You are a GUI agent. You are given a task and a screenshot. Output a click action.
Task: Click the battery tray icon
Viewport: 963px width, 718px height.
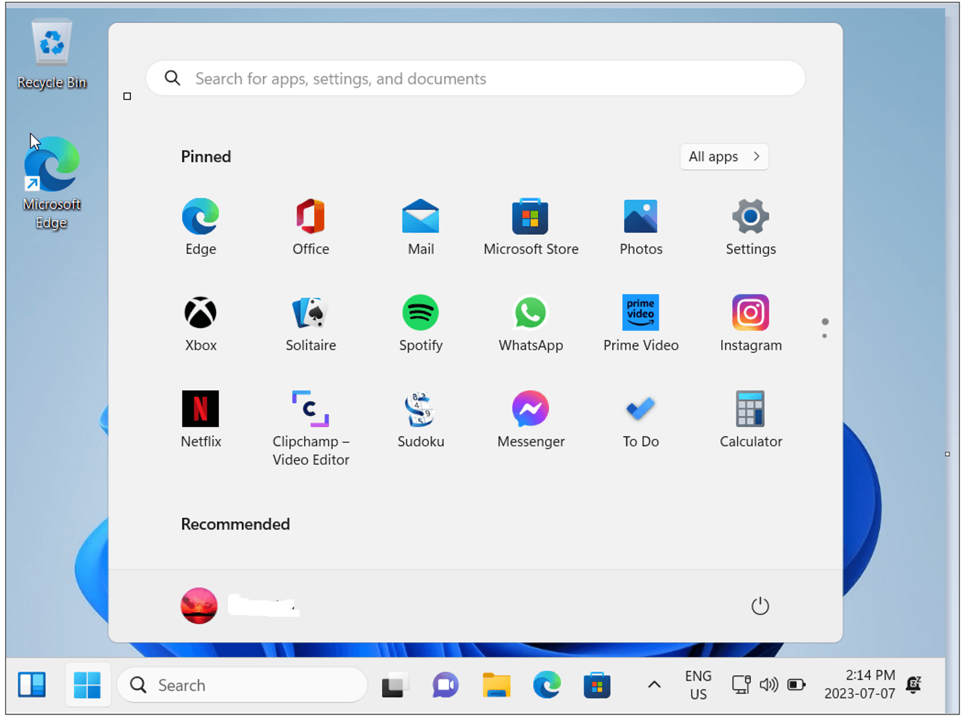(x=797, y=685)
